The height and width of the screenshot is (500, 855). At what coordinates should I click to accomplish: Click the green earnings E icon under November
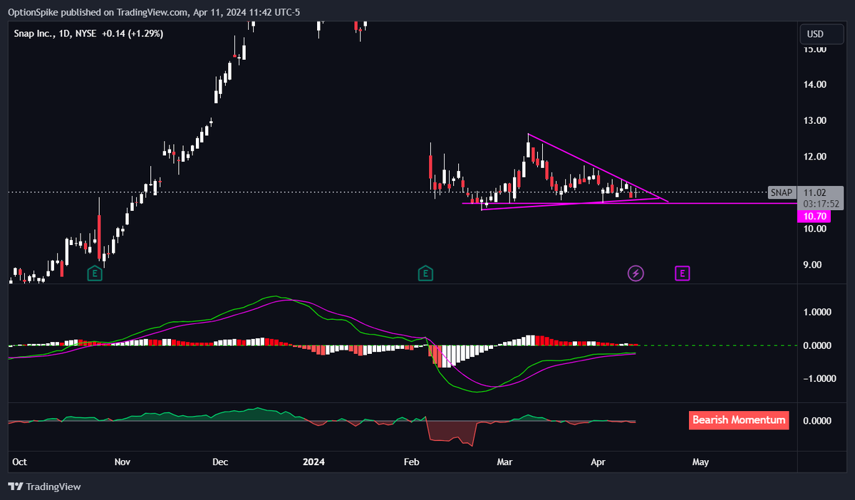tap(93, 273)
